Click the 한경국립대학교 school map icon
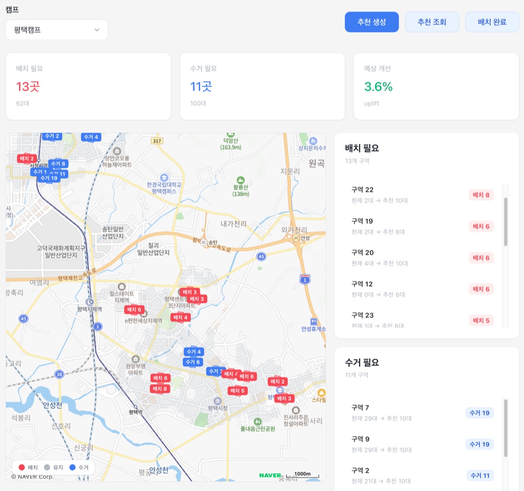 [x=164, y=177]
